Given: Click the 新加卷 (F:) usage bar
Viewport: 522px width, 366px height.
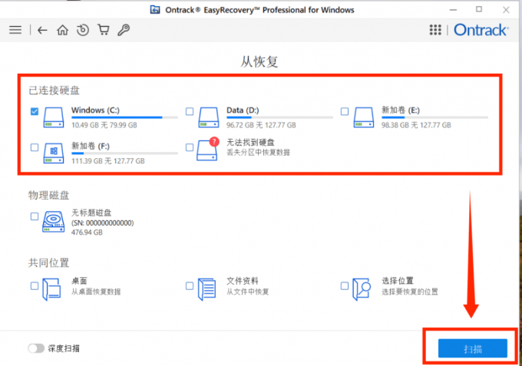Looking at the screenshot, I should coord(124,153).
